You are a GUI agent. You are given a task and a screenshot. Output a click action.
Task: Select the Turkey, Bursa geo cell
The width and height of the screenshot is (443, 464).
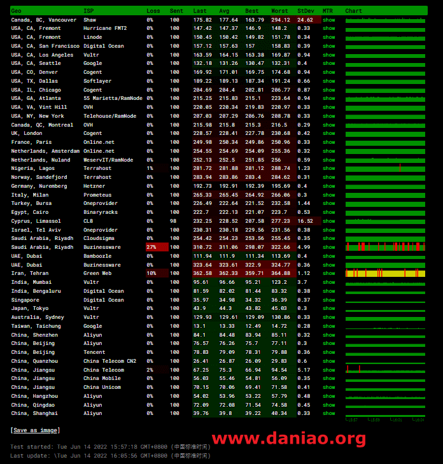click(x=31, y=203)
